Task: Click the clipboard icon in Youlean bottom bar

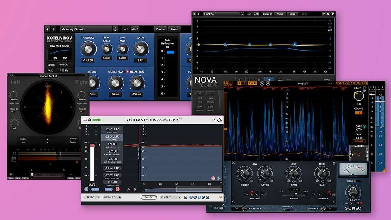Action: pos(186,197)
